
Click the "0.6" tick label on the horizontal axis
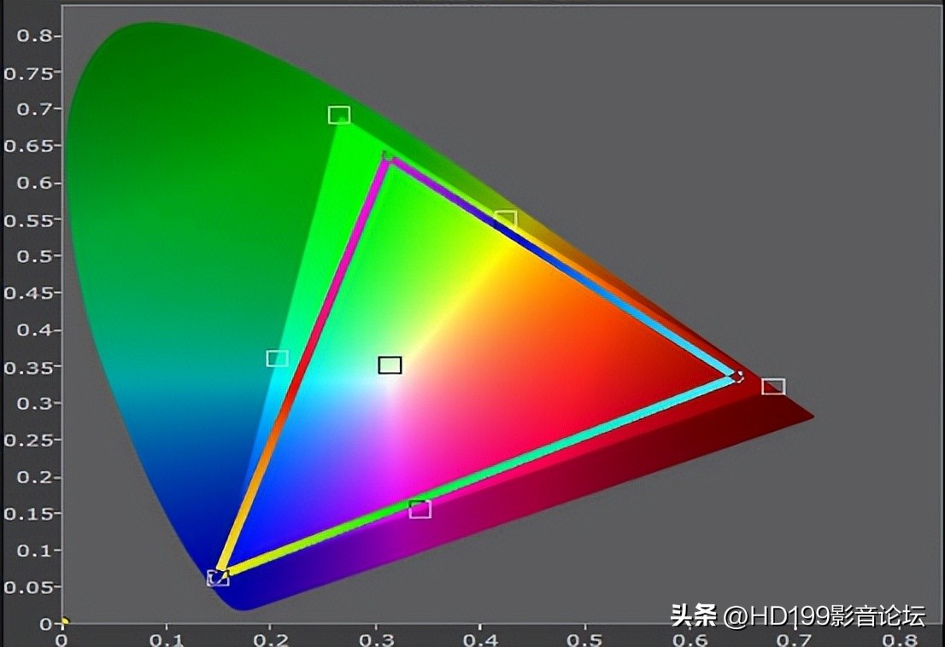coord(690,640)
